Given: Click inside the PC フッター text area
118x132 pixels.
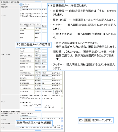Looking at the screenshot, I should click(41, 102).
